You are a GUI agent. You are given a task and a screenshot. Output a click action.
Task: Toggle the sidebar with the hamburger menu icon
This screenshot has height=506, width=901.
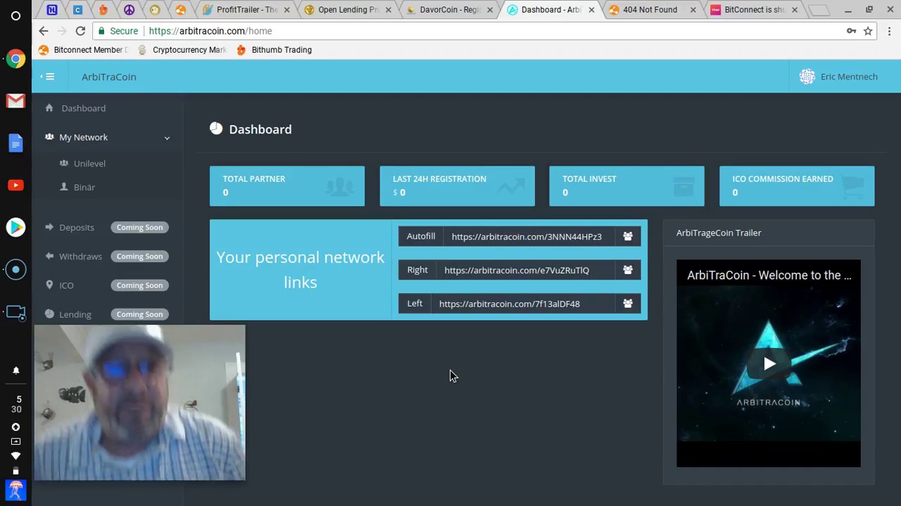click(x=49, y=77)
